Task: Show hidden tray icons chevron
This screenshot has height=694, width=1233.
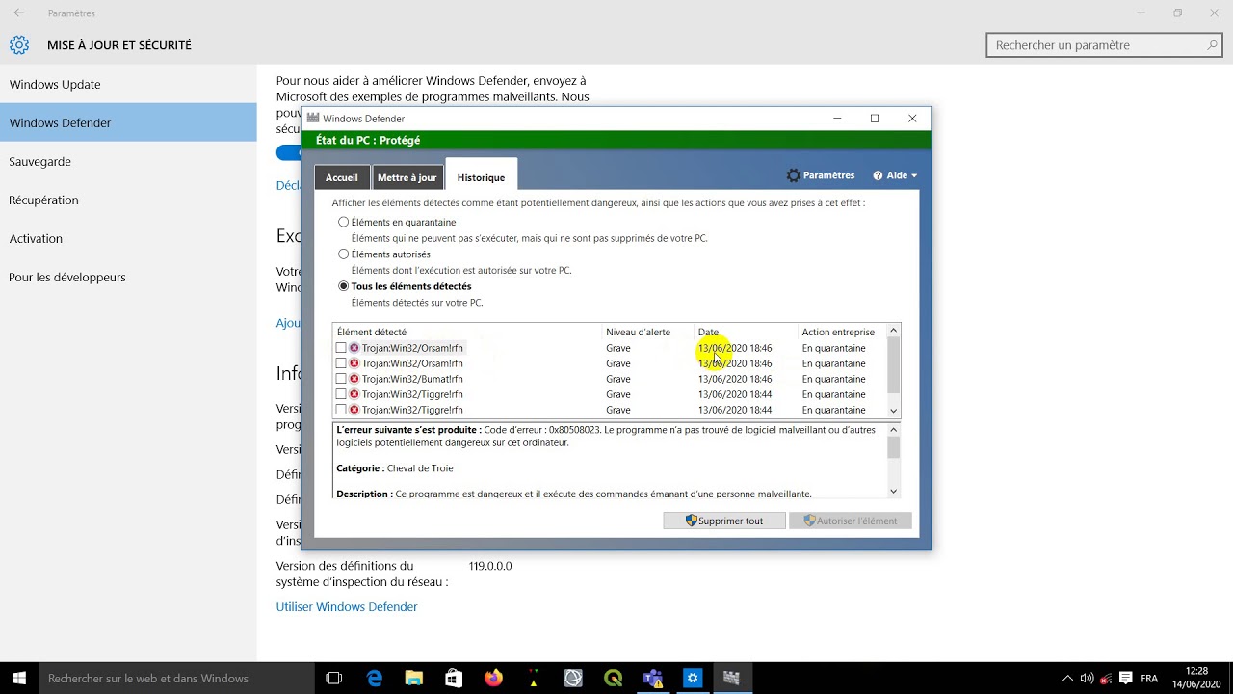Action: 1067,679
